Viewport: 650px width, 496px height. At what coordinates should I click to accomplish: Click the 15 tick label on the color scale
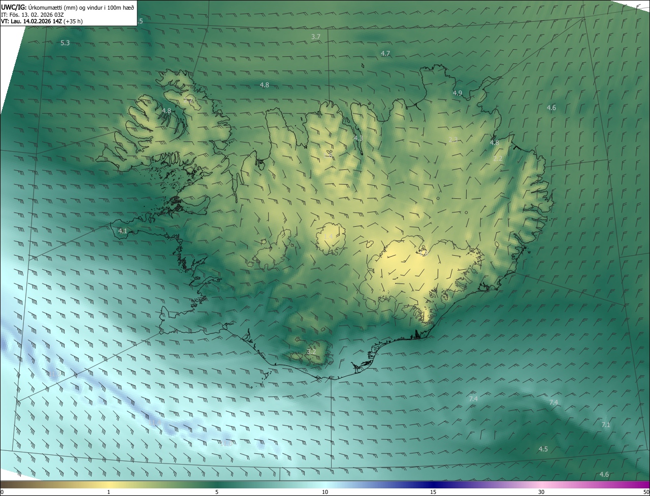(433, 492)
